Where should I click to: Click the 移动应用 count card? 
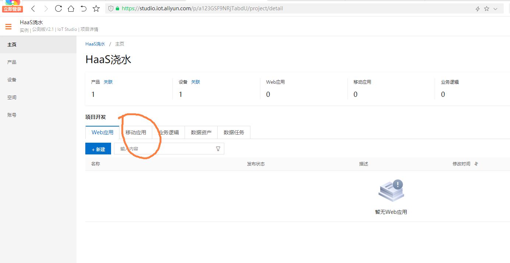(x=391, y=88)
